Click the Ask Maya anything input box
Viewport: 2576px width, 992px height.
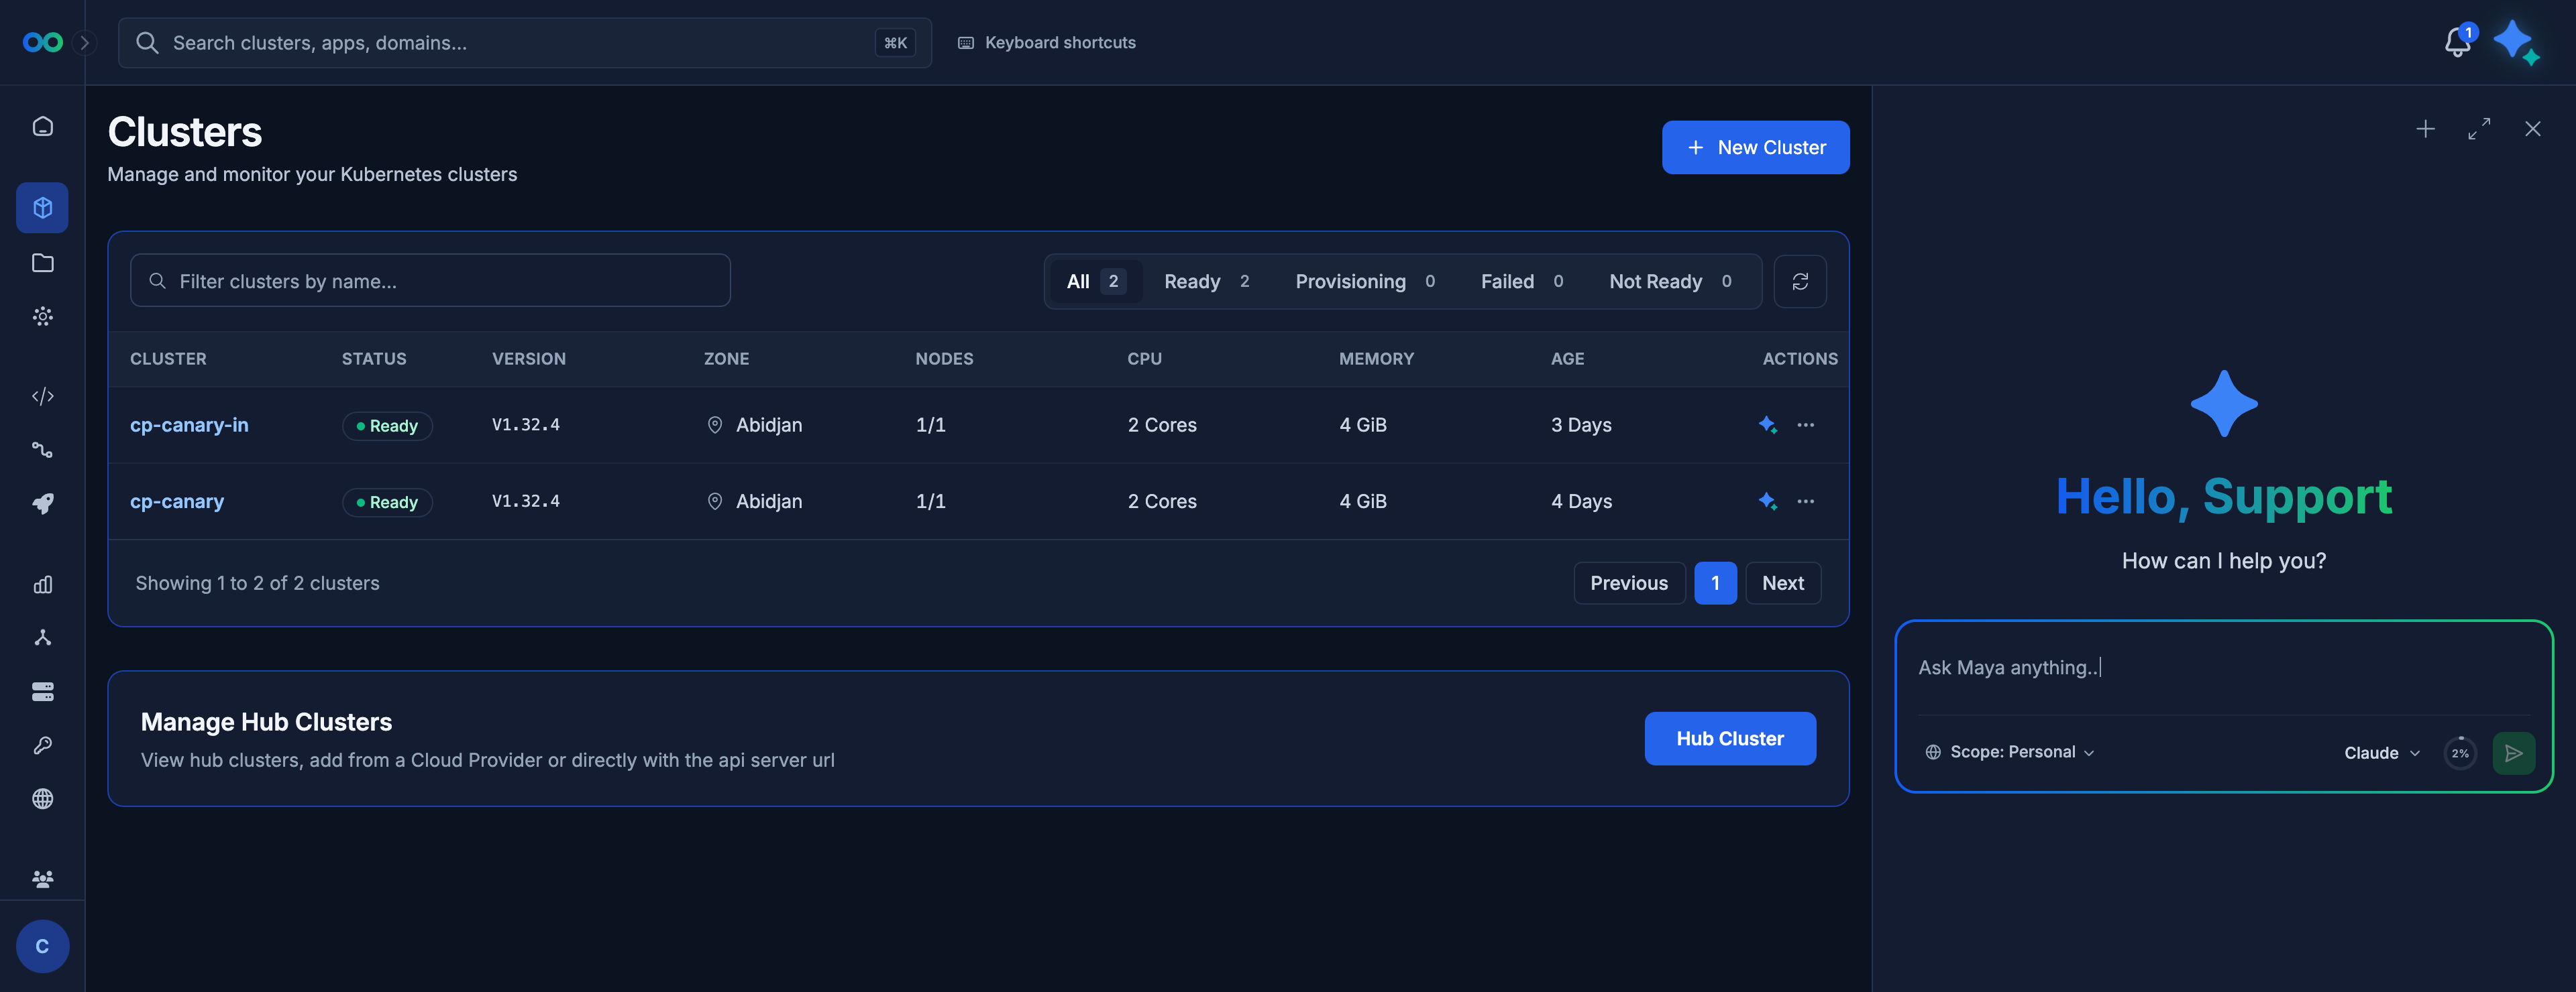point(2223,668)
